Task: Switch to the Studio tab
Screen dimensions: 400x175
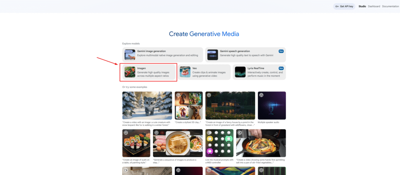Action: (362, 6)
